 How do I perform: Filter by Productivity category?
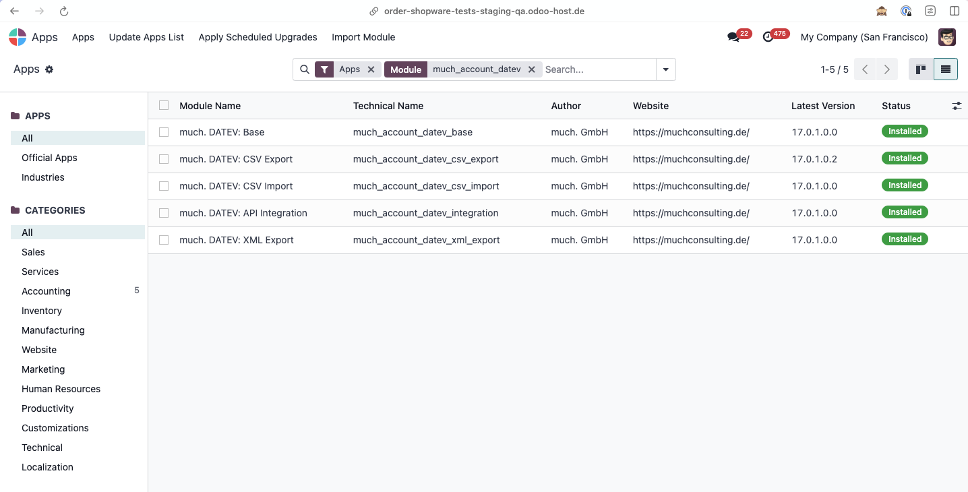coord(78,408)
